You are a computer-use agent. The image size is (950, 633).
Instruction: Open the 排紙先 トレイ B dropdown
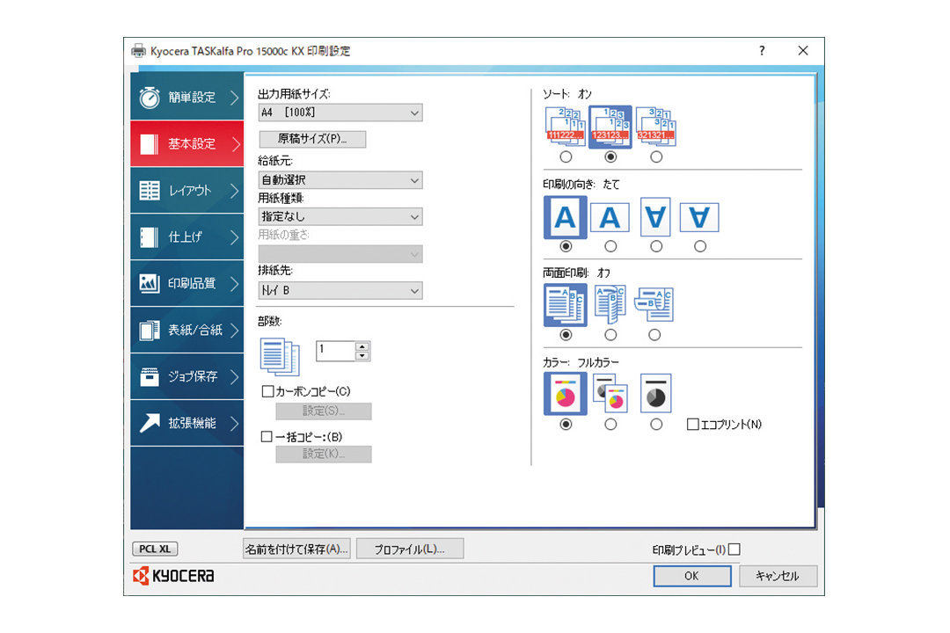pos(340,291)
